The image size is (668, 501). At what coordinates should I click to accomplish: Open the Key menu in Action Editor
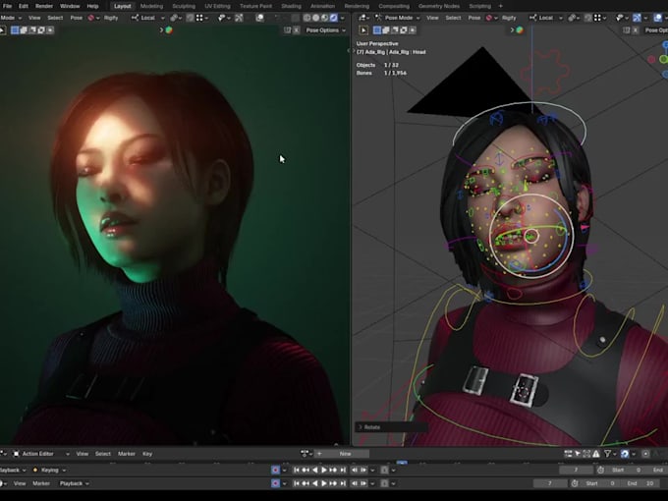(147, 454)
